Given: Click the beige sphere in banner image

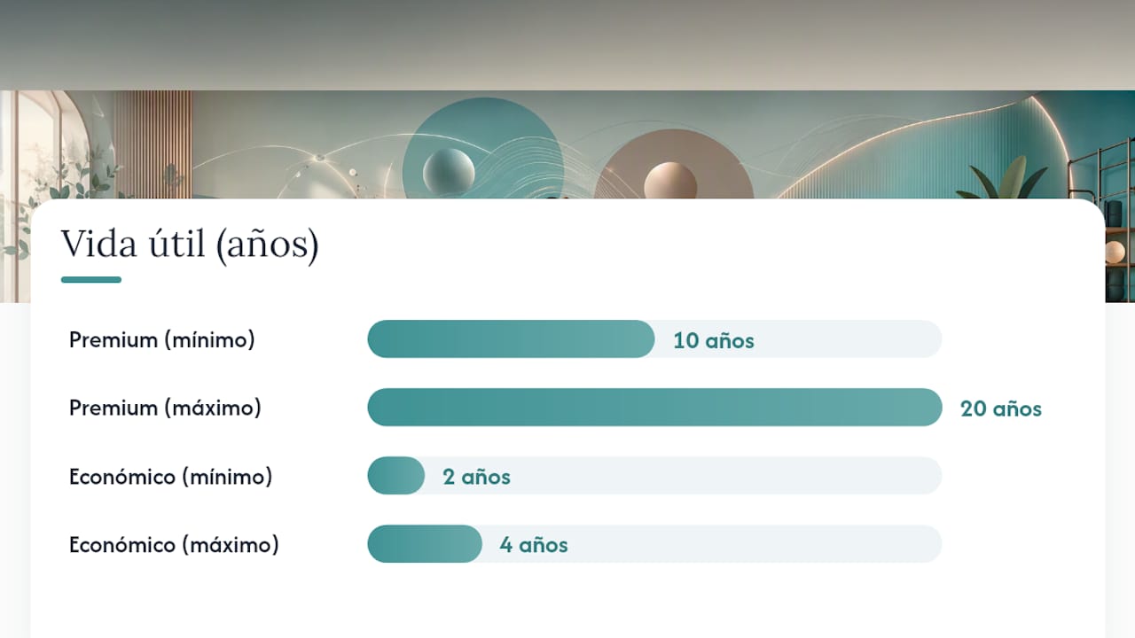Looking at the screenshot, I should pos(669,182).
